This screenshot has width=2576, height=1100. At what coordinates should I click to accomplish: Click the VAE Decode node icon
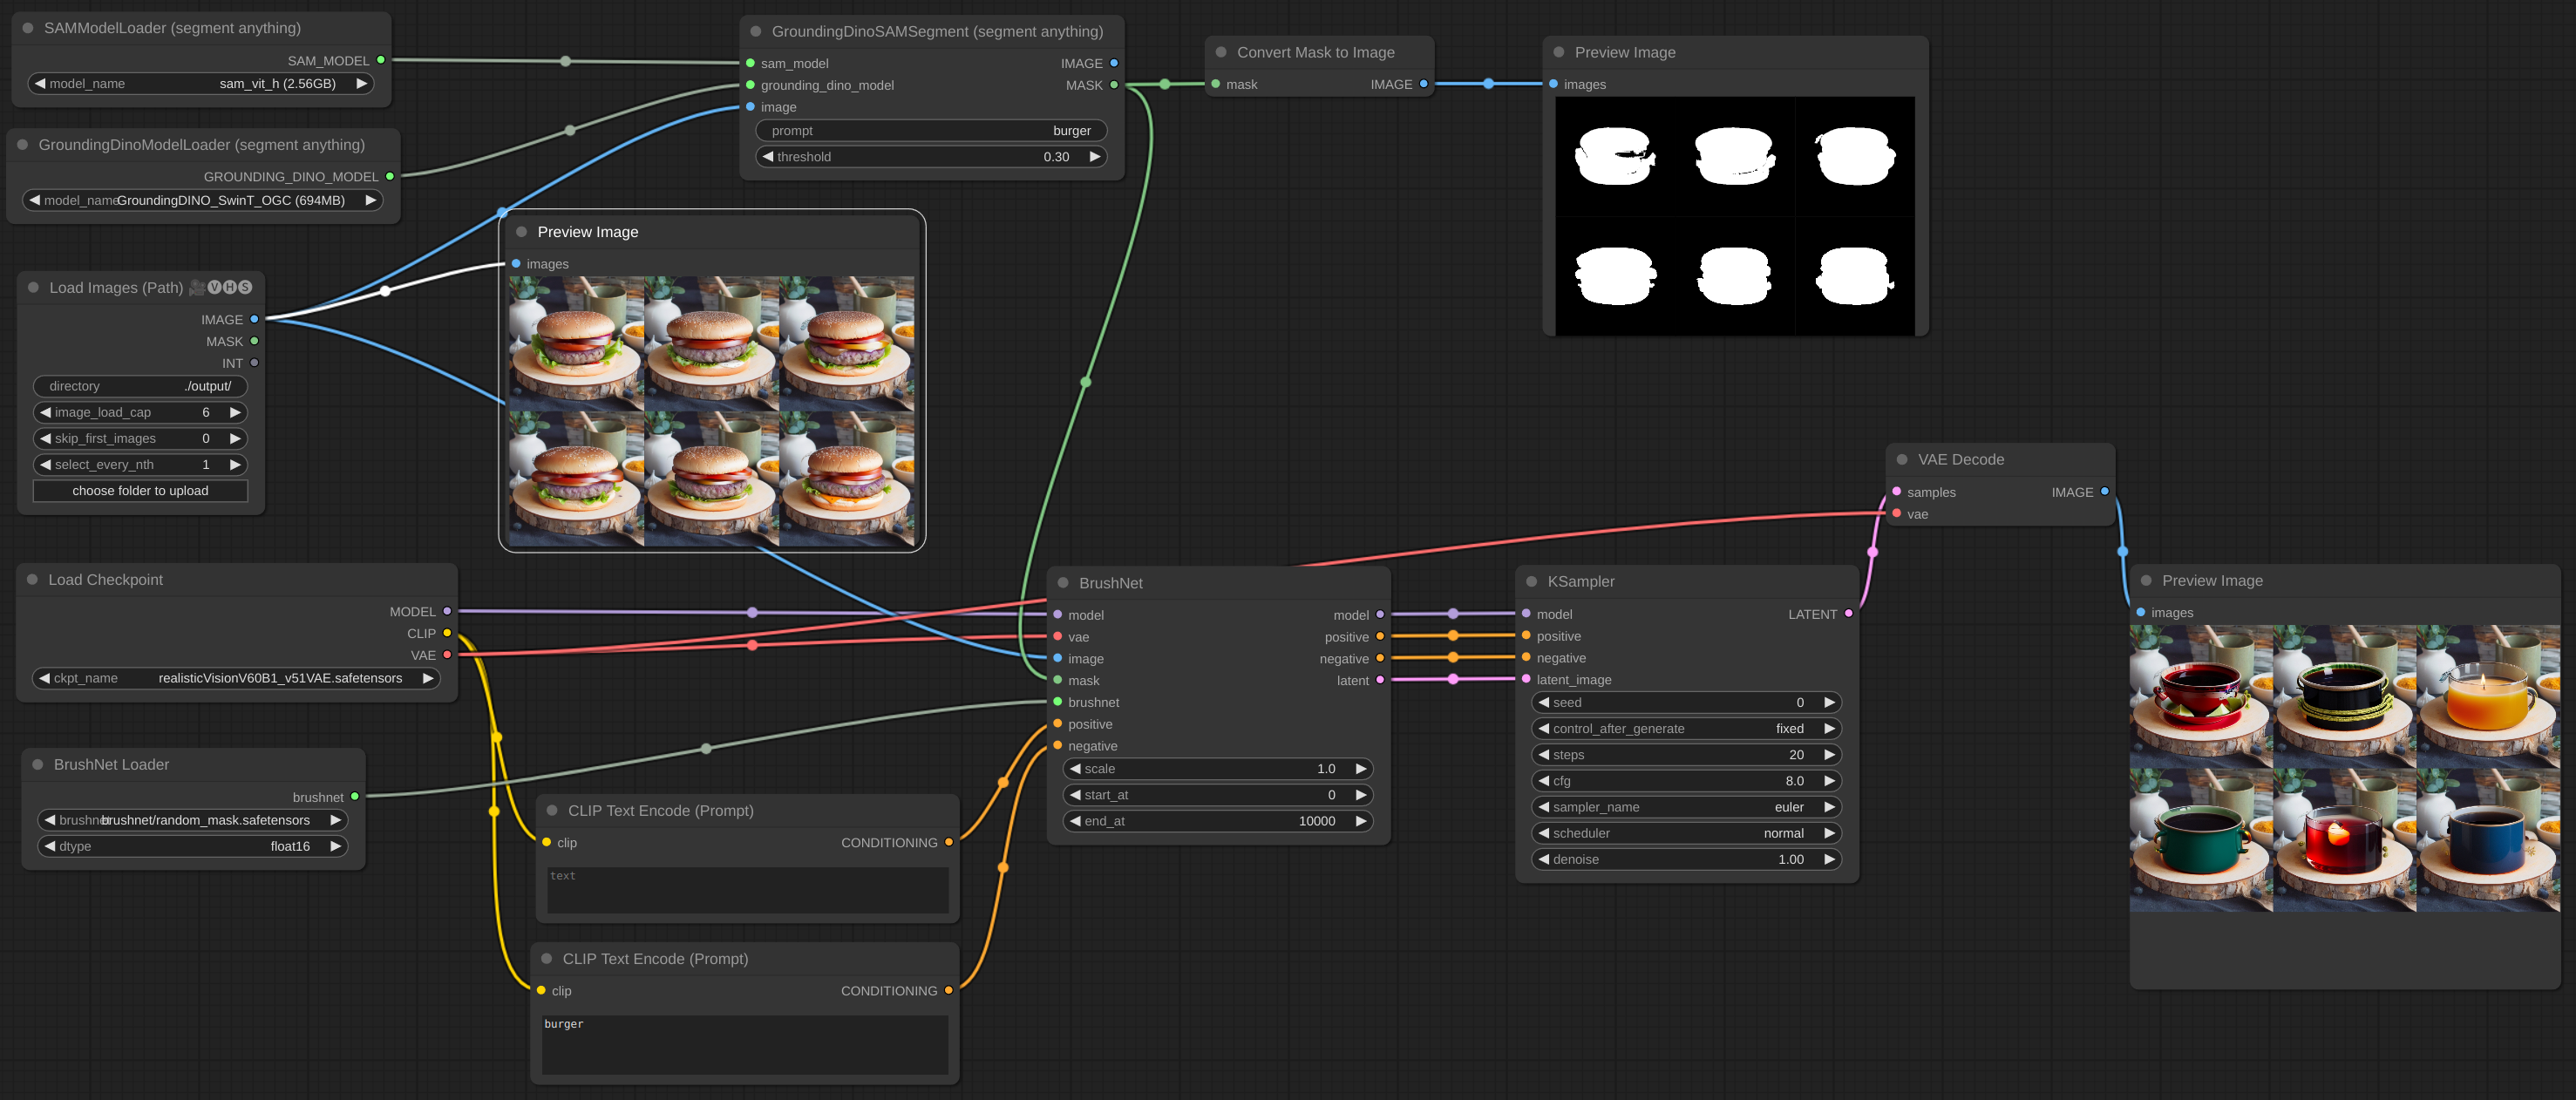[1902, 459]
